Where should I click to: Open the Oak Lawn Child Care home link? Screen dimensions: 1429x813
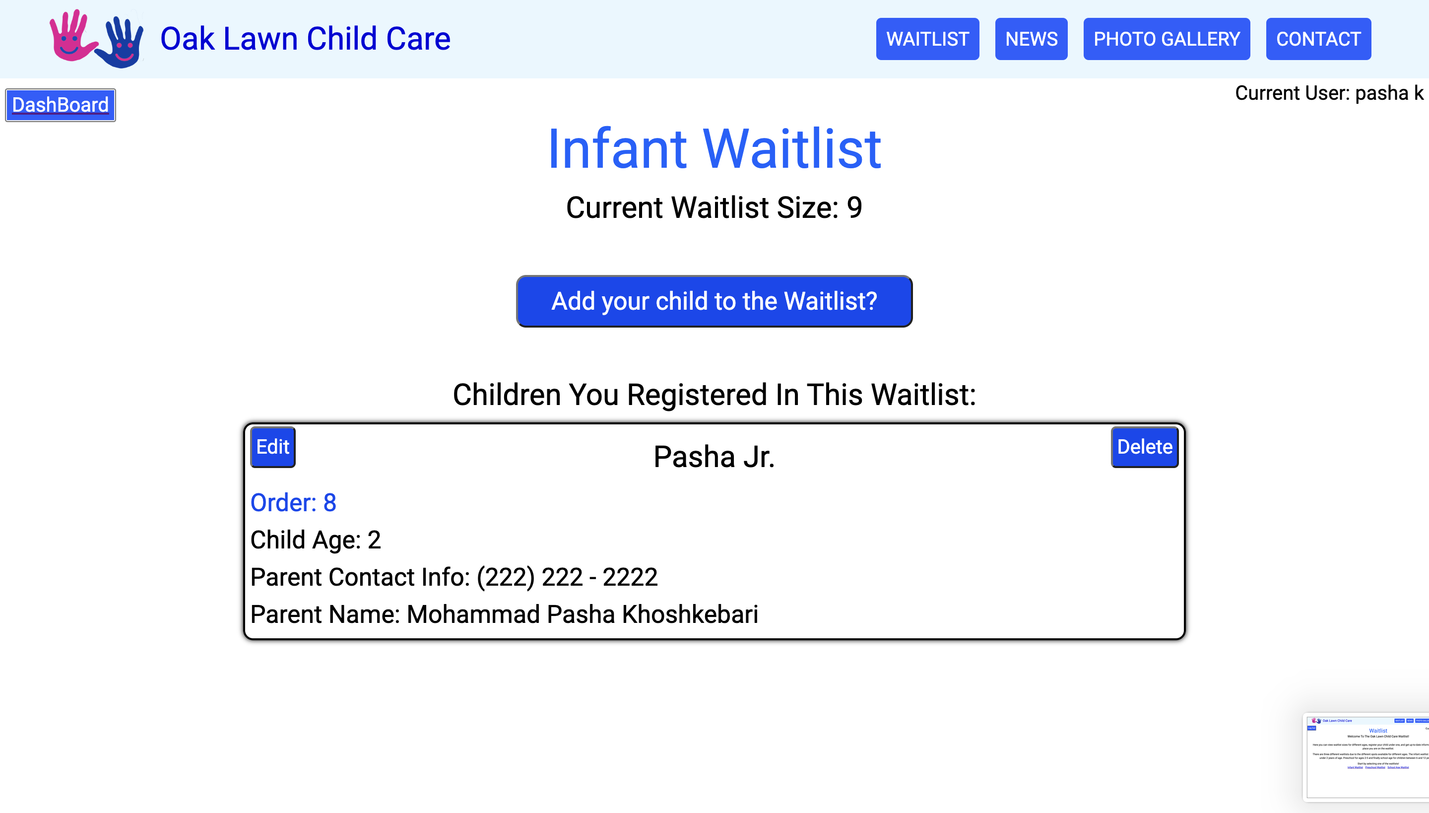pos(305,39)
